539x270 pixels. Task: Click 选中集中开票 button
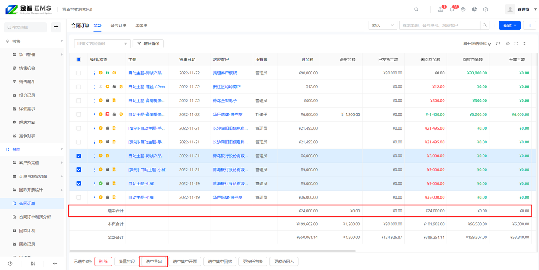(x=185, y=262)
